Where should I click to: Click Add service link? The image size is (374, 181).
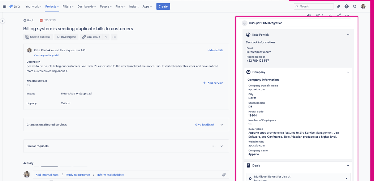tap(213, 83)
